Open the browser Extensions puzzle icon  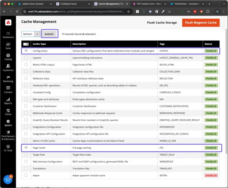(x=208, y=12)
